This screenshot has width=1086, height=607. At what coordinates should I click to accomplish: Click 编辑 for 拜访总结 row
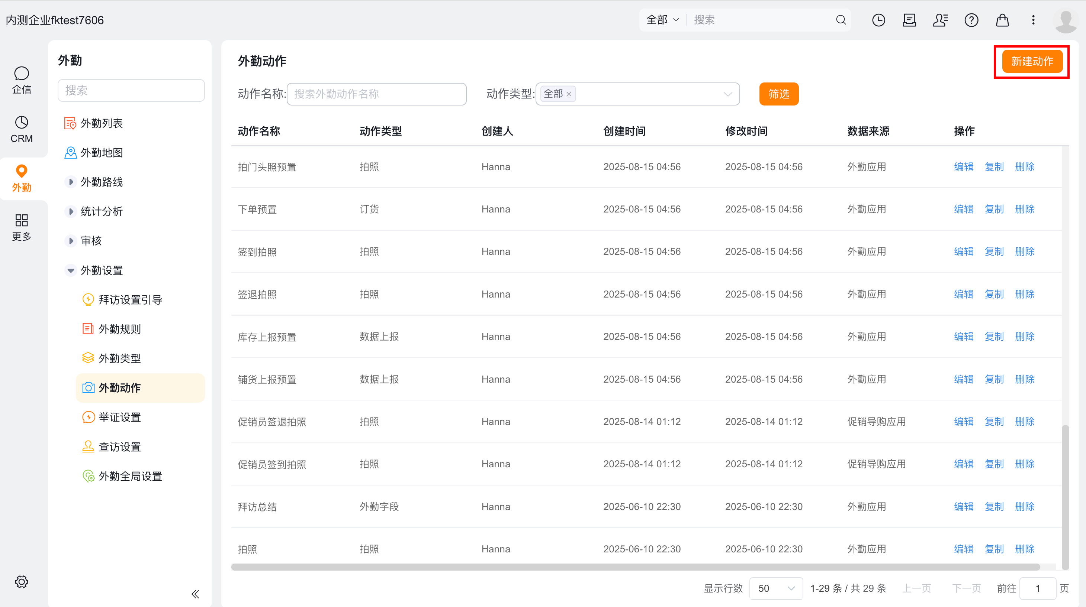click(x=964, y=506)
